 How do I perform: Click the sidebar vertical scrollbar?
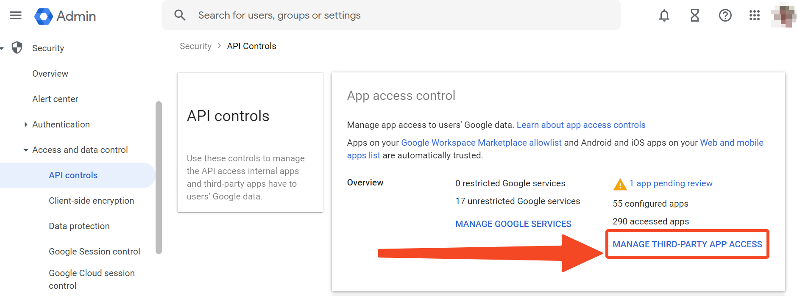(159, 177)
